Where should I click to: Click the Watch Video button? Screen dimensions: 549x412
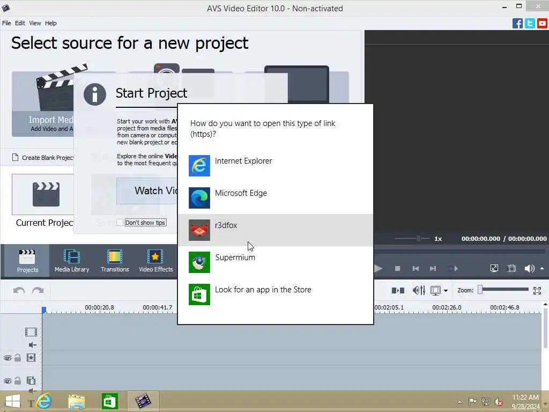147,191
